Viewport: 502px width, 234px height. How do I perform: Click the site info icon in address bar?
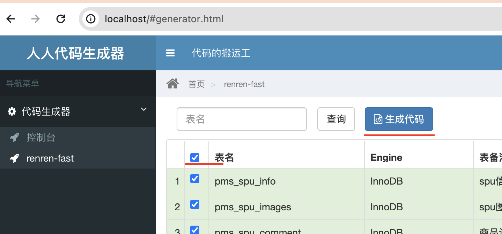91,19
